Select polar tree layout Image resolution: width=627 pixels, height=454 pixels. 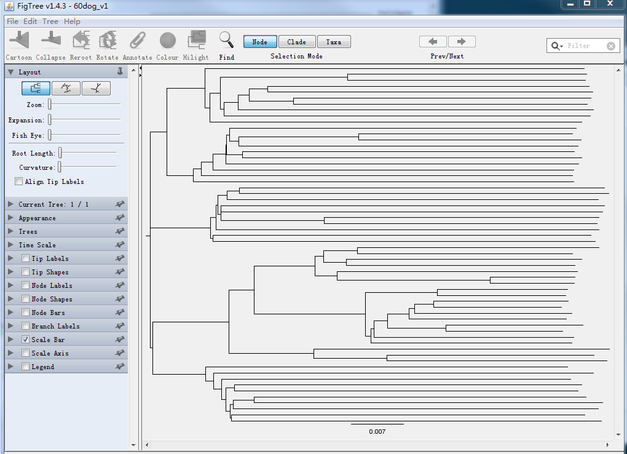click(x=66, y=88)
